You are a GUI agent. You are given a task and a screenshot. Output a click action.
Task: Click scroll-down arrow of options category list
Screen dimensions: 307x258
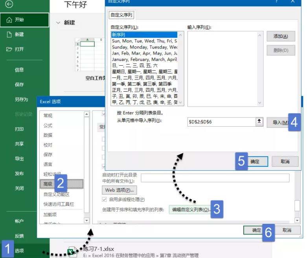(86, 220)
